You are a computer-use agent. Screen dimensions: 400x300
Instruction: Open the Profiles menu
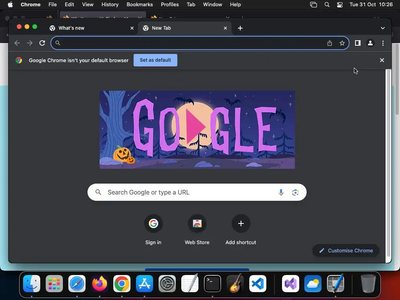[170, 5]
